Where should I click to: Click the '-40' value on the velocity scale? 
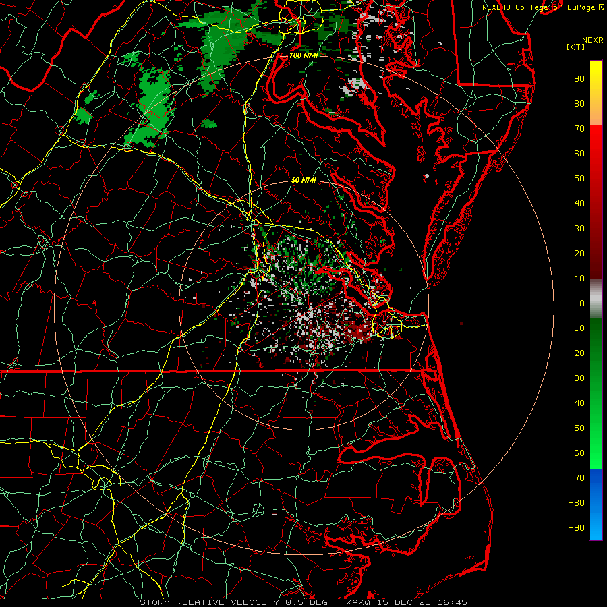click(577, 403)
